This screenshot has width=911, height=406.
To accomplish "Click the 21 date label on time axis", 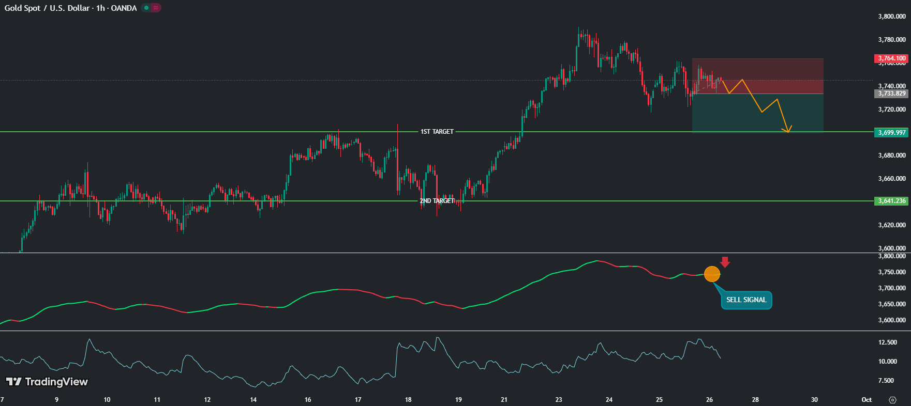I will 504,400.
